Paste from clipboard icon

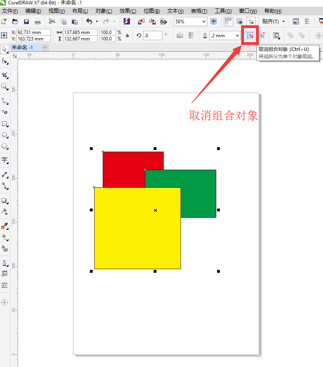pos(75,22)
